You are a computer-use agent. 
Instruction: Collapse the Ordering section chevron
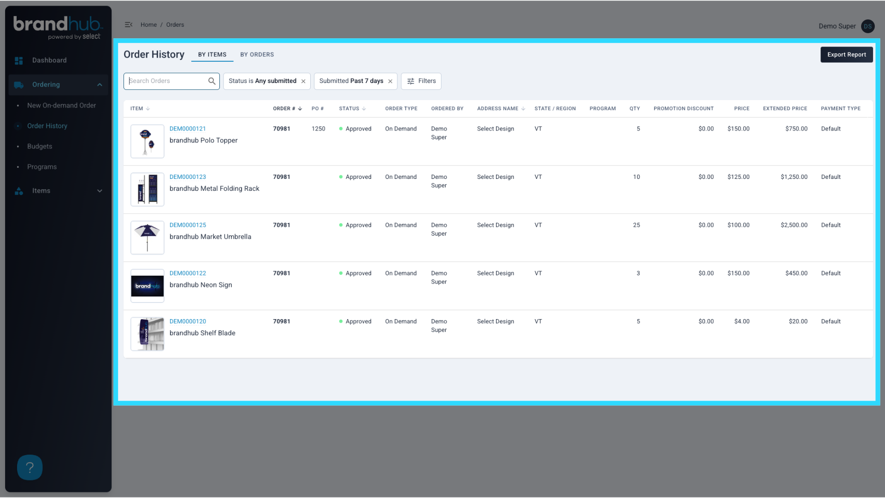tap(100, 84)
